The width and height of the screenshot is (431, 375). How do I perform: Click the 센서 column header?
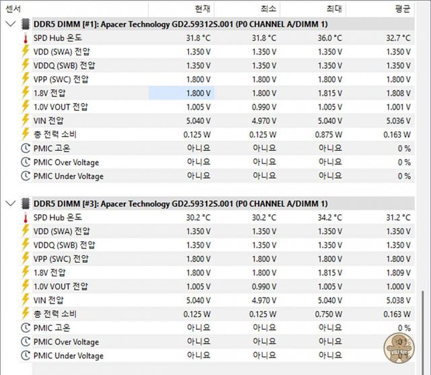13,8
